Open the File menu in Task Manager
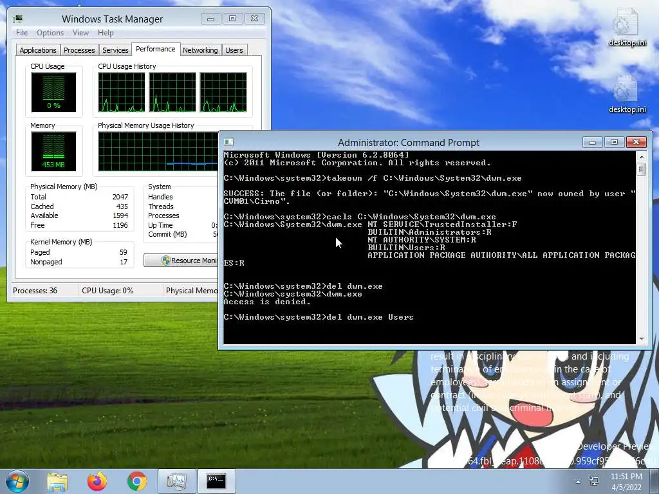This screenshot has width=659, height=494. [22, 33]
